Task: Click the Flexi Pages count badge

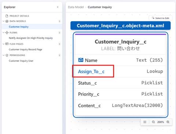Action: click(x=59, y=44)
